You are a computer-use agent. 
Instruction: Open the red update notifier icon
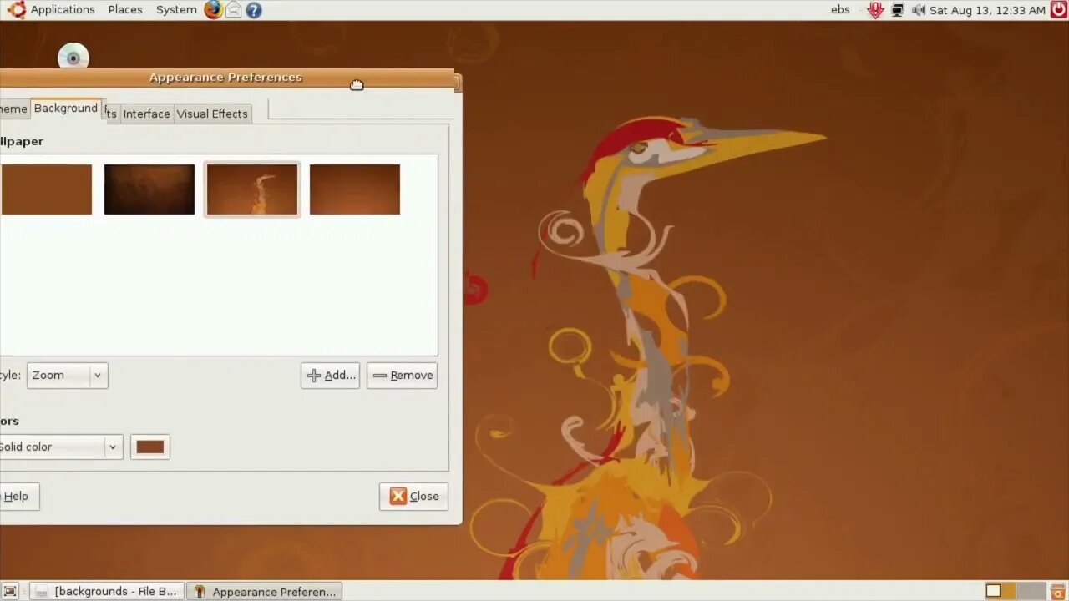[875, 10]
